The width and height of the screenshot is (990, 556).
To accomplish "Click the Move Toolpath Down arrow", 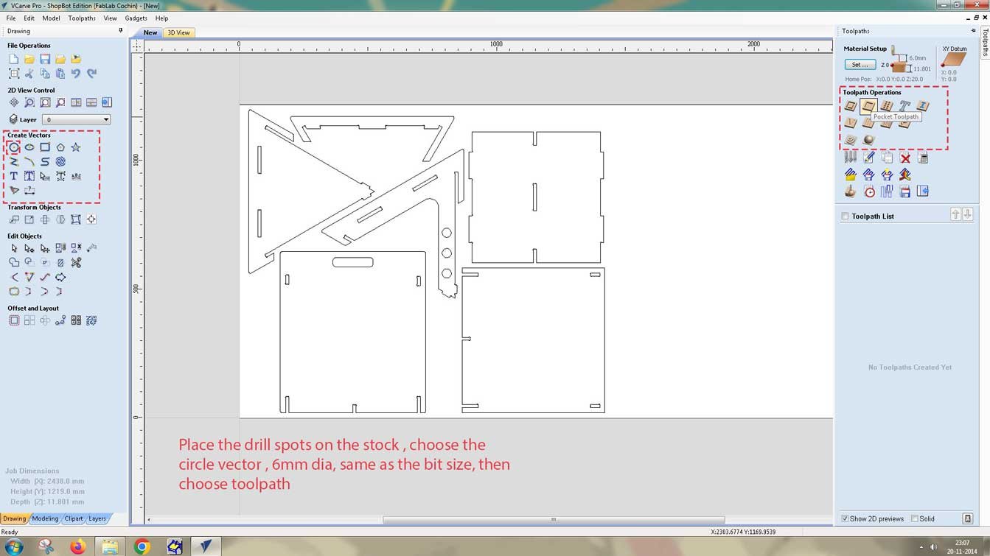I will [x=968, y=214].
